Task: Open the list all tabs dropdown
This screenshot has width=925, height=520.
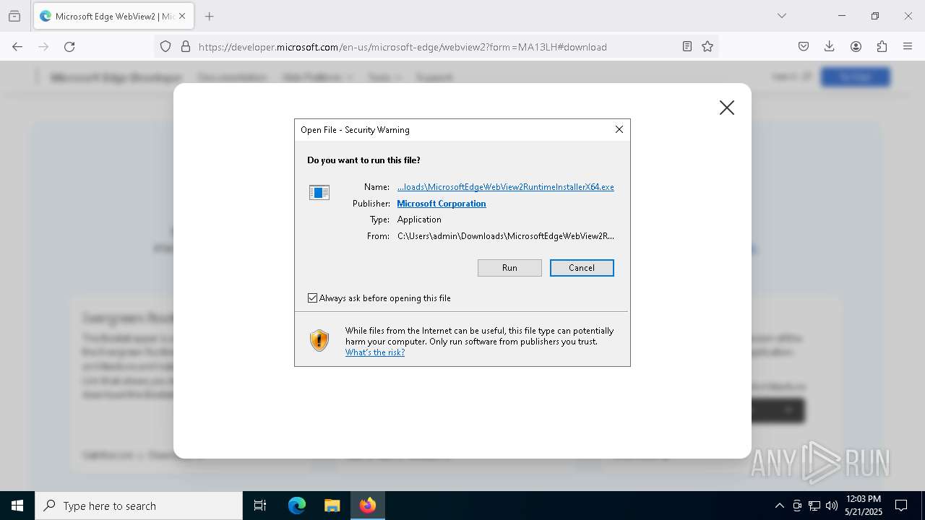Action: click(x=781, y=16)
